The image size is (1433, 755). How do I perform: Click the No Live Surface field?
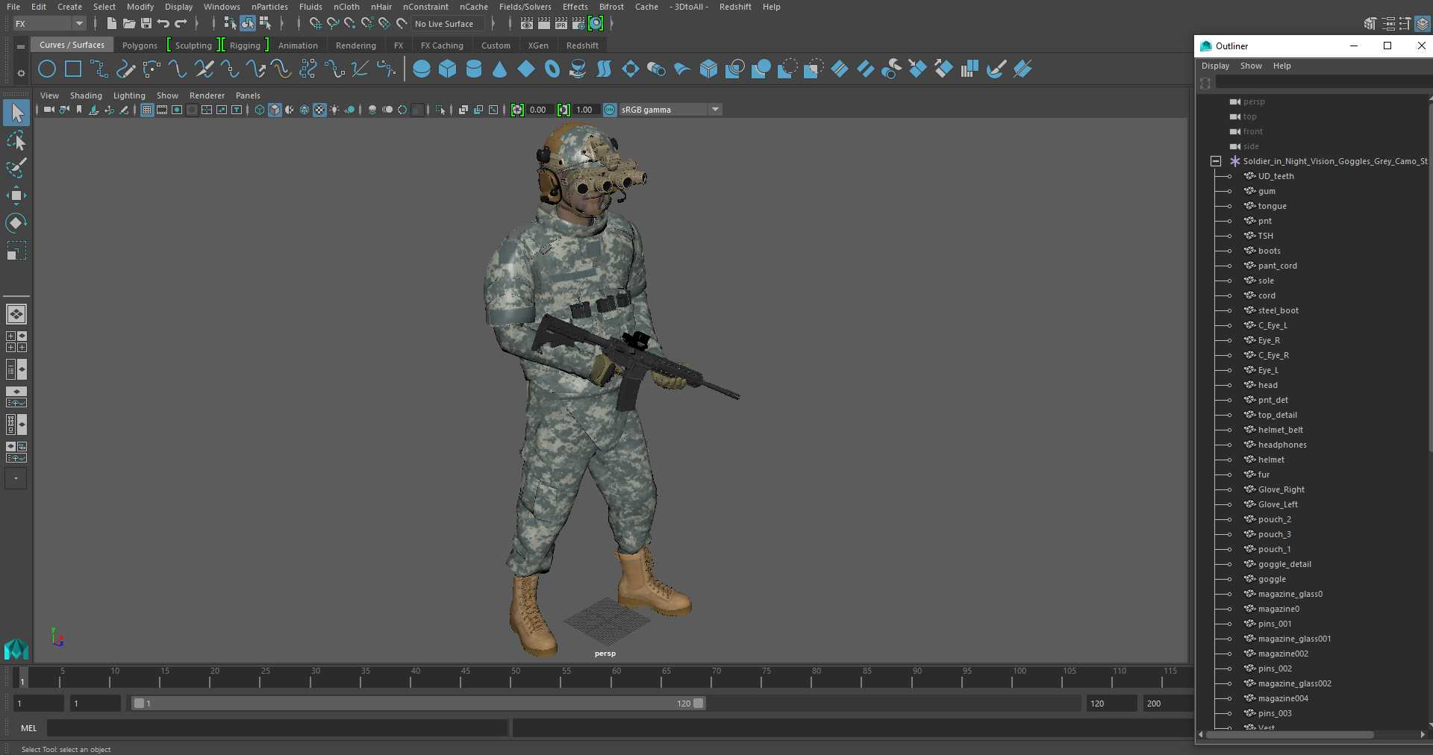point(448,24)
